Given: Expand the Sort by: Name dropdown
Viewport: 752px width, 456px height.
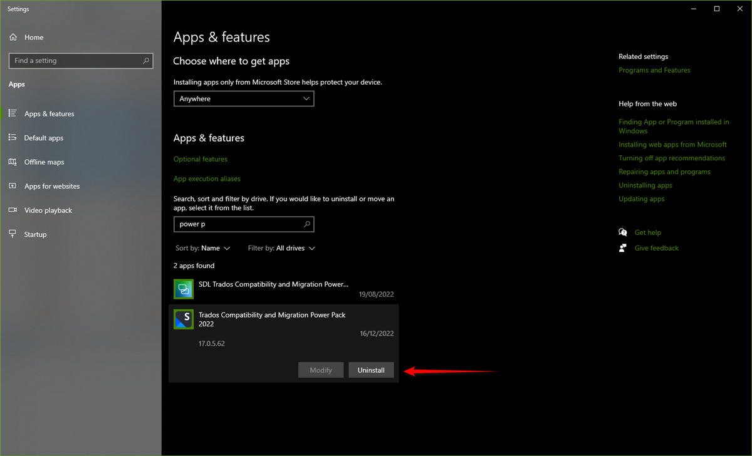Looking at the screenshot, I should click(x=203, y=248).
